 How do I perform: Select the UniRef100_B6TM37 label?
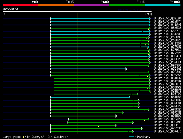click(x=168, y=78)
